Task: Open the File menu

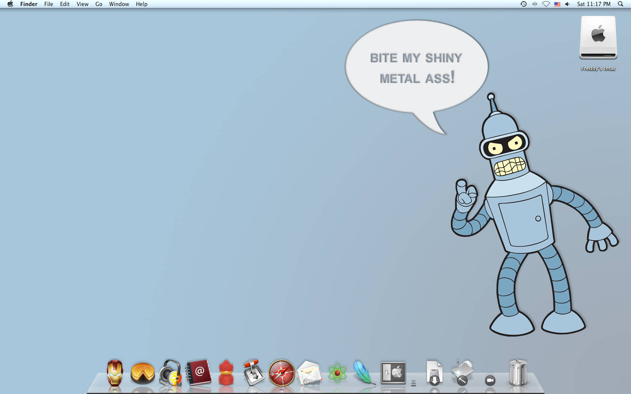Action: pos(48,4)
